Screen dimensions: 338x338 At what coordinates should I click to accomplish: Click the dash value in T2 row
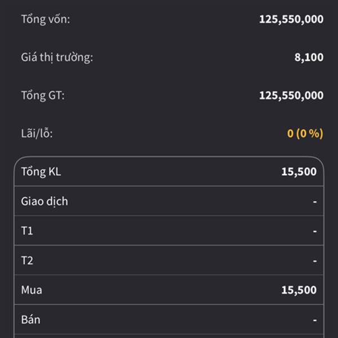[315, 261]
